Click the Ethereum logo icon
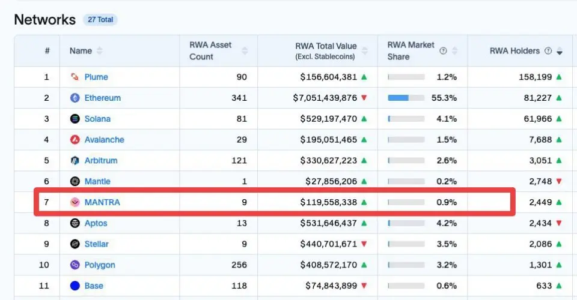Viewport: 577px width, 300px height. [75, 98]
